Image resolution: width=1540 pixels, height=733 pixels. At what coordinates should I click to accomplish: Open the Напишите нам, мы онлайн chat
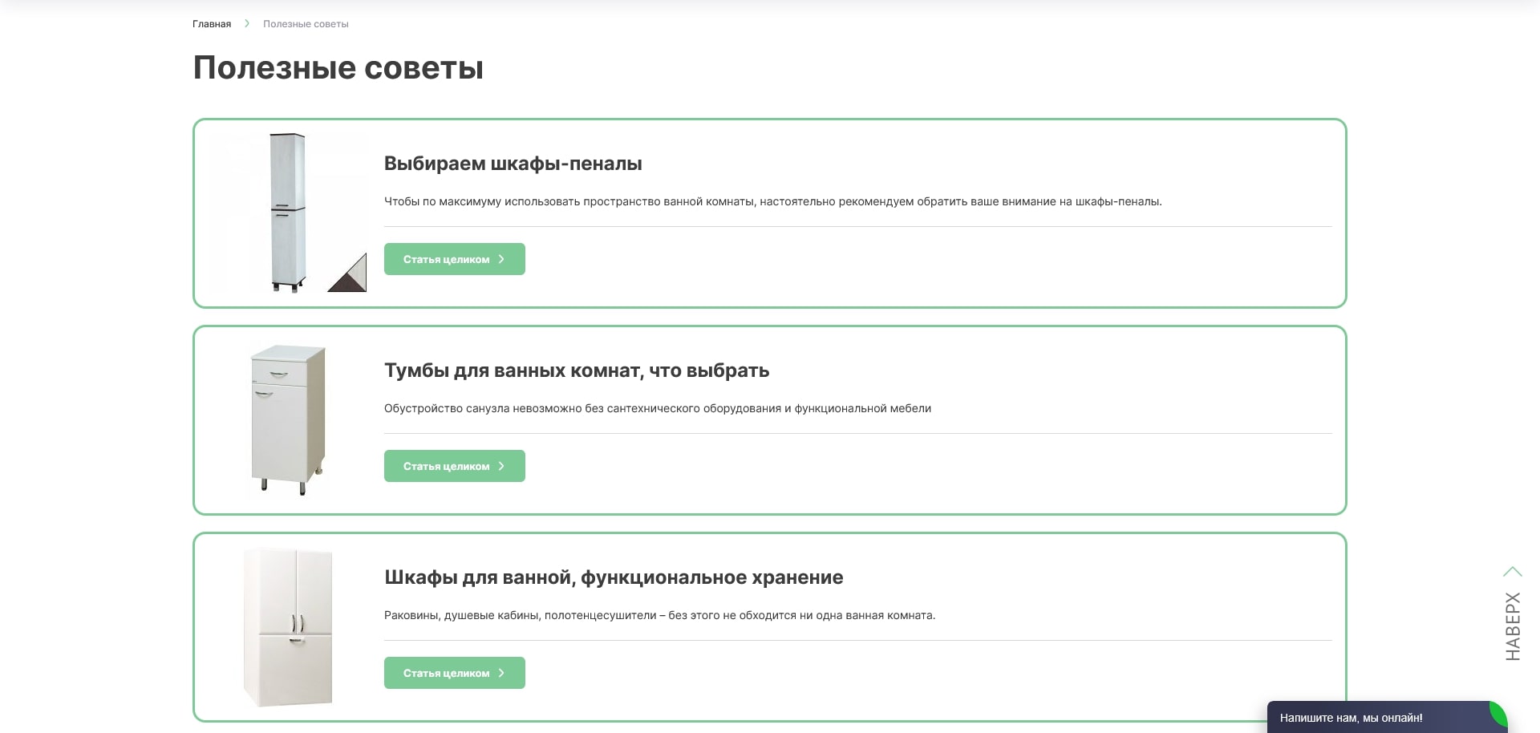coord(1351,718)
